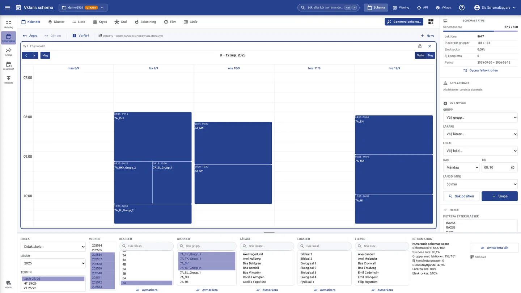This screenshot has width=521, height=293.
Task: Go to previous week arrow
Action: [x=26, y=55]
